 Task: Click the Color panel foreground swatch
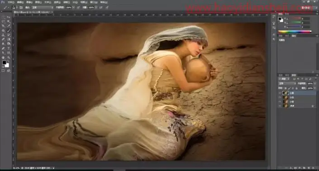click(x=280, y=19)
